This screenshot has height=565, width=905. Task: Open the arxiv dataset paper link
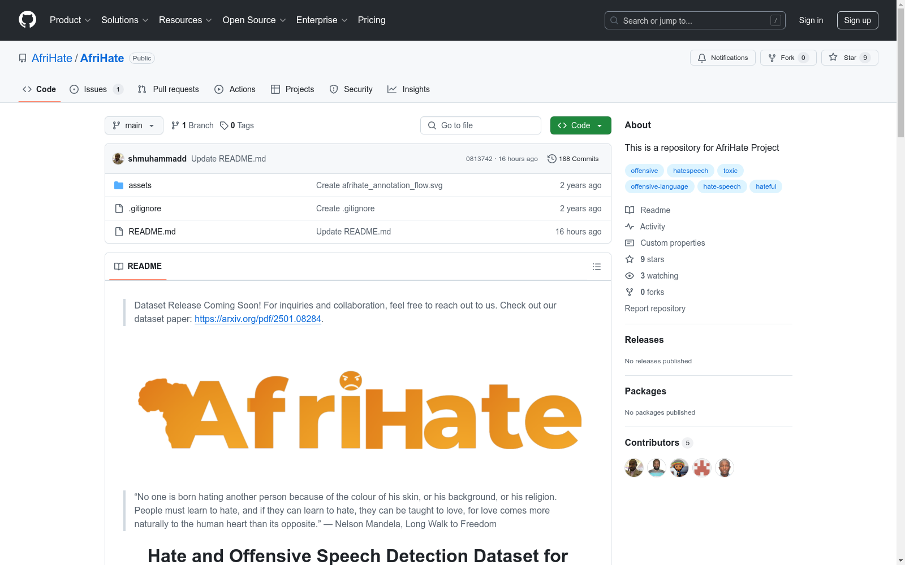pos(258,319)
